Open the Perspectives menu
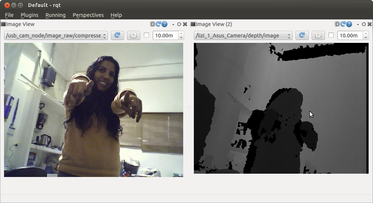The image size is (373, 203). (x=88, y=15)
